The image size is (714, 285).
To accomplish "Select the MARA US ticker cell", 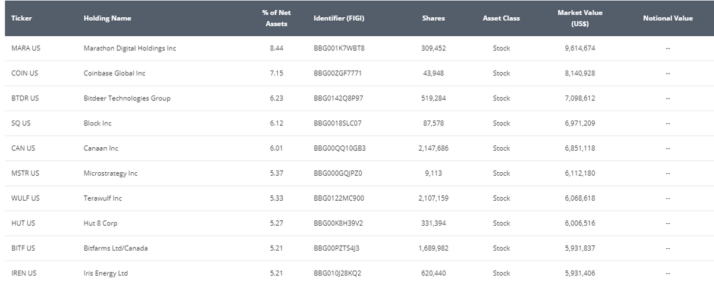I will click(26, 49).
